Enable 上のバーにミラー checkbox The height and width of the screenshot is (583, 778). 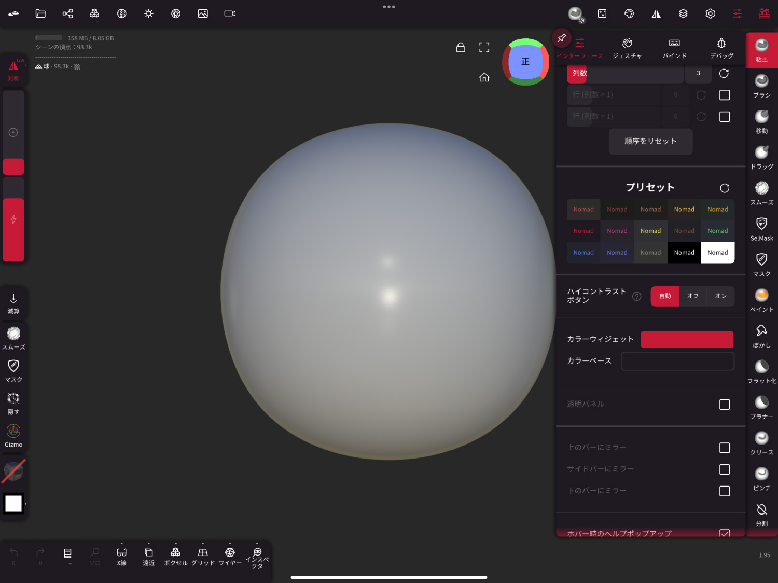point(724,448)
